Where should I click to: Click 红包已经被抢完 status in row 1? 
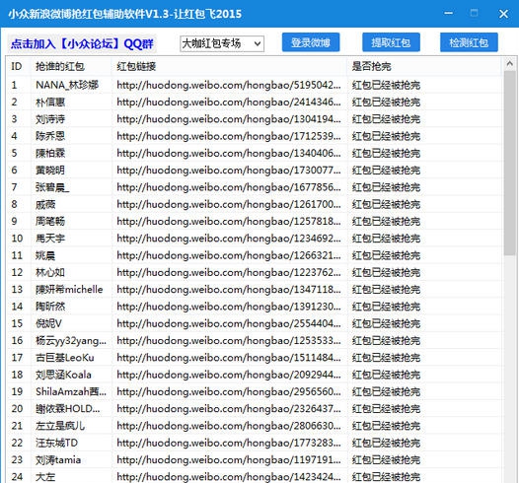point(386,86)
